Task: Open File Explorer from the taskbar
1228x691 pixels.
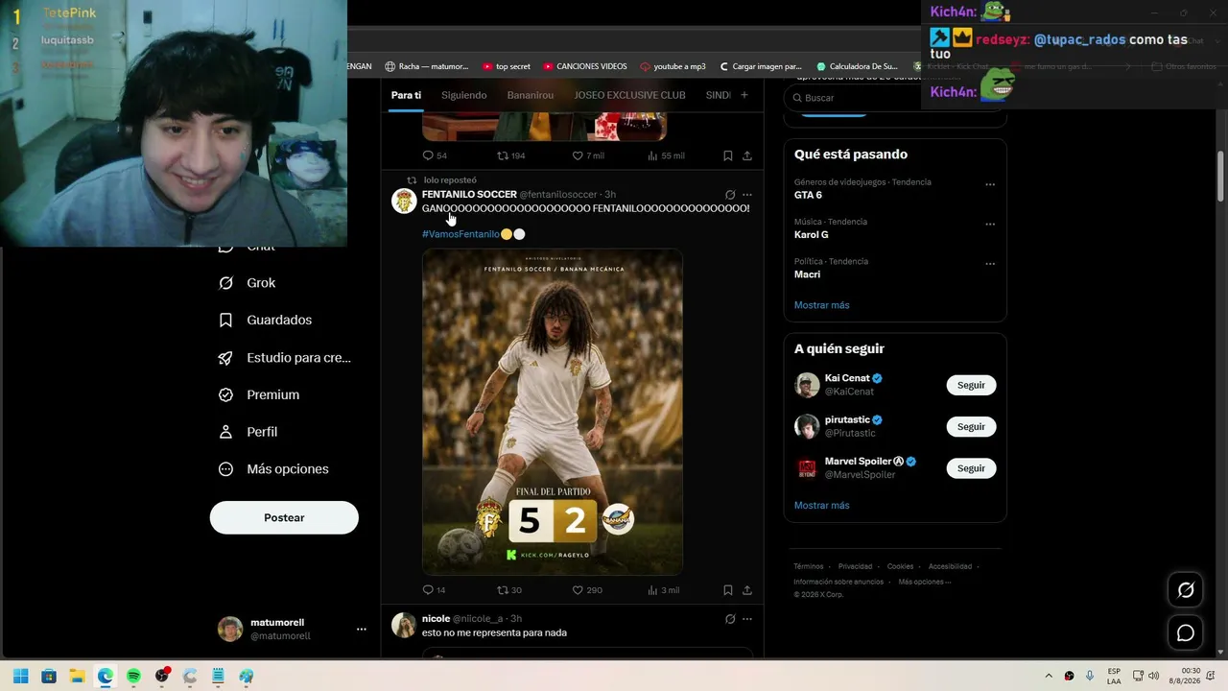Action: 77,677
